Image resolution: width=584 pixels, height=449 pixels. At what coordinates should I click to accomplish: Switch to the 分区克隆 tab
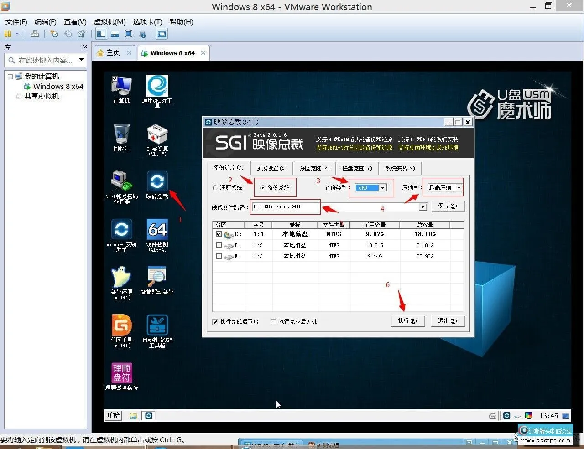pos(314,169)
